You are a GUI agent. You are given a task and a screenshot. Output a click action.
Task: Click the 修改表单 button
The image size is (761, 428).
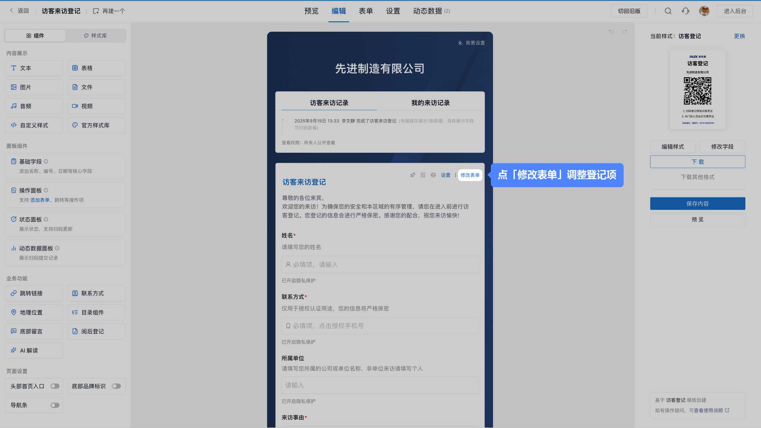pos(470,175)
